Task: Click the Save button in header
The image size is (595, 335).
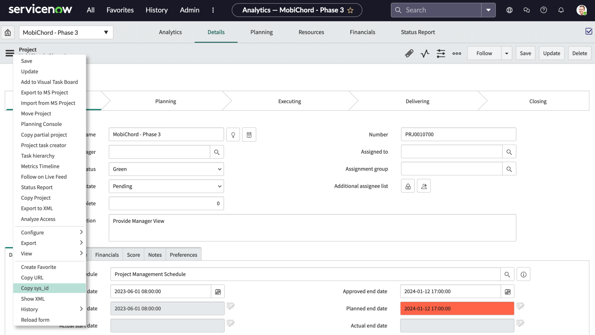Action: tap(525, 53)
